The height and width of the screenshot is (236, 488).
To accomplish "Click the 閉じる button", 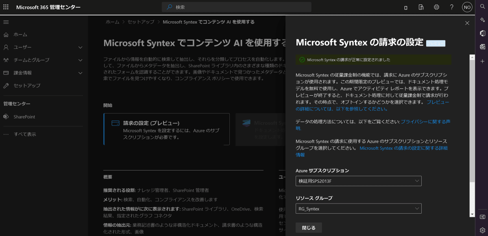I will [309, 227].
